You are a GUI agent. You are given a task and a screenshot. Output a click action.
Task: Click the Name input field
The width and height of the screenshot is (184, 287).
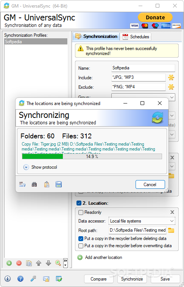143,68
